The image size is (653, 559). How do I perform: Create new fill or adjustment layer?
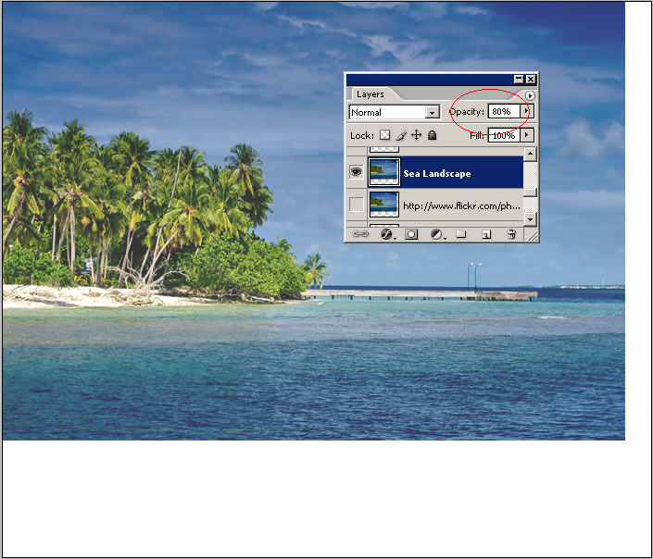click(x=436, y=235)
